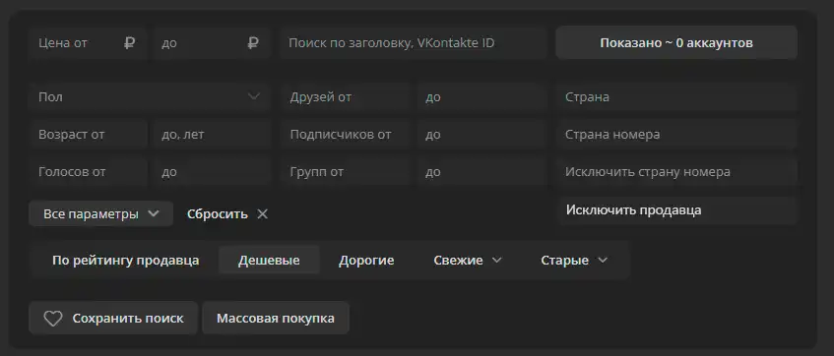
Task: Focus the 'Цена от' input
Action: pyautogui.click(x=88, y=43)
